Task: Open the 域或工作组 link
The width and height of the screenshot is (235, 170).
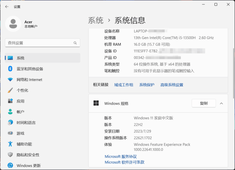Action: point(124,85)
